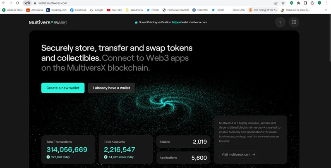This screenshot has height=168, width=331.
Task: Open Chrome three-dot menu
Action: click(x=326, y=3)
